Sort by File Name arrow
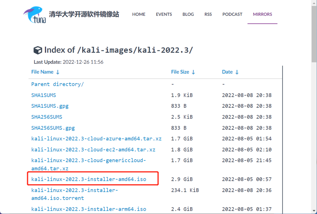The height and width of the screenshot is (214, 317). click(x=58, y=72)
